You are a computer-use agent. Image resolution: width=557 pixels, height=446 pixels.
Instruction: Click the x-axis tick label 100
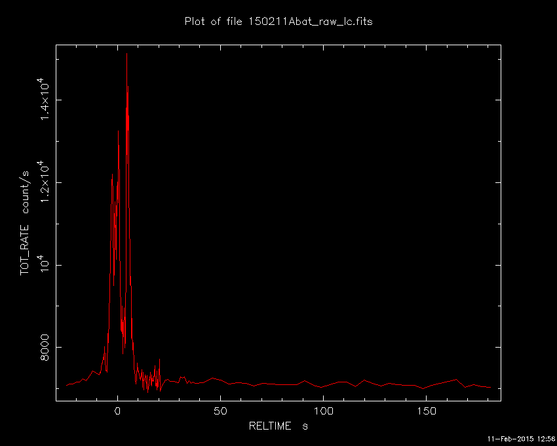(323, 411)
